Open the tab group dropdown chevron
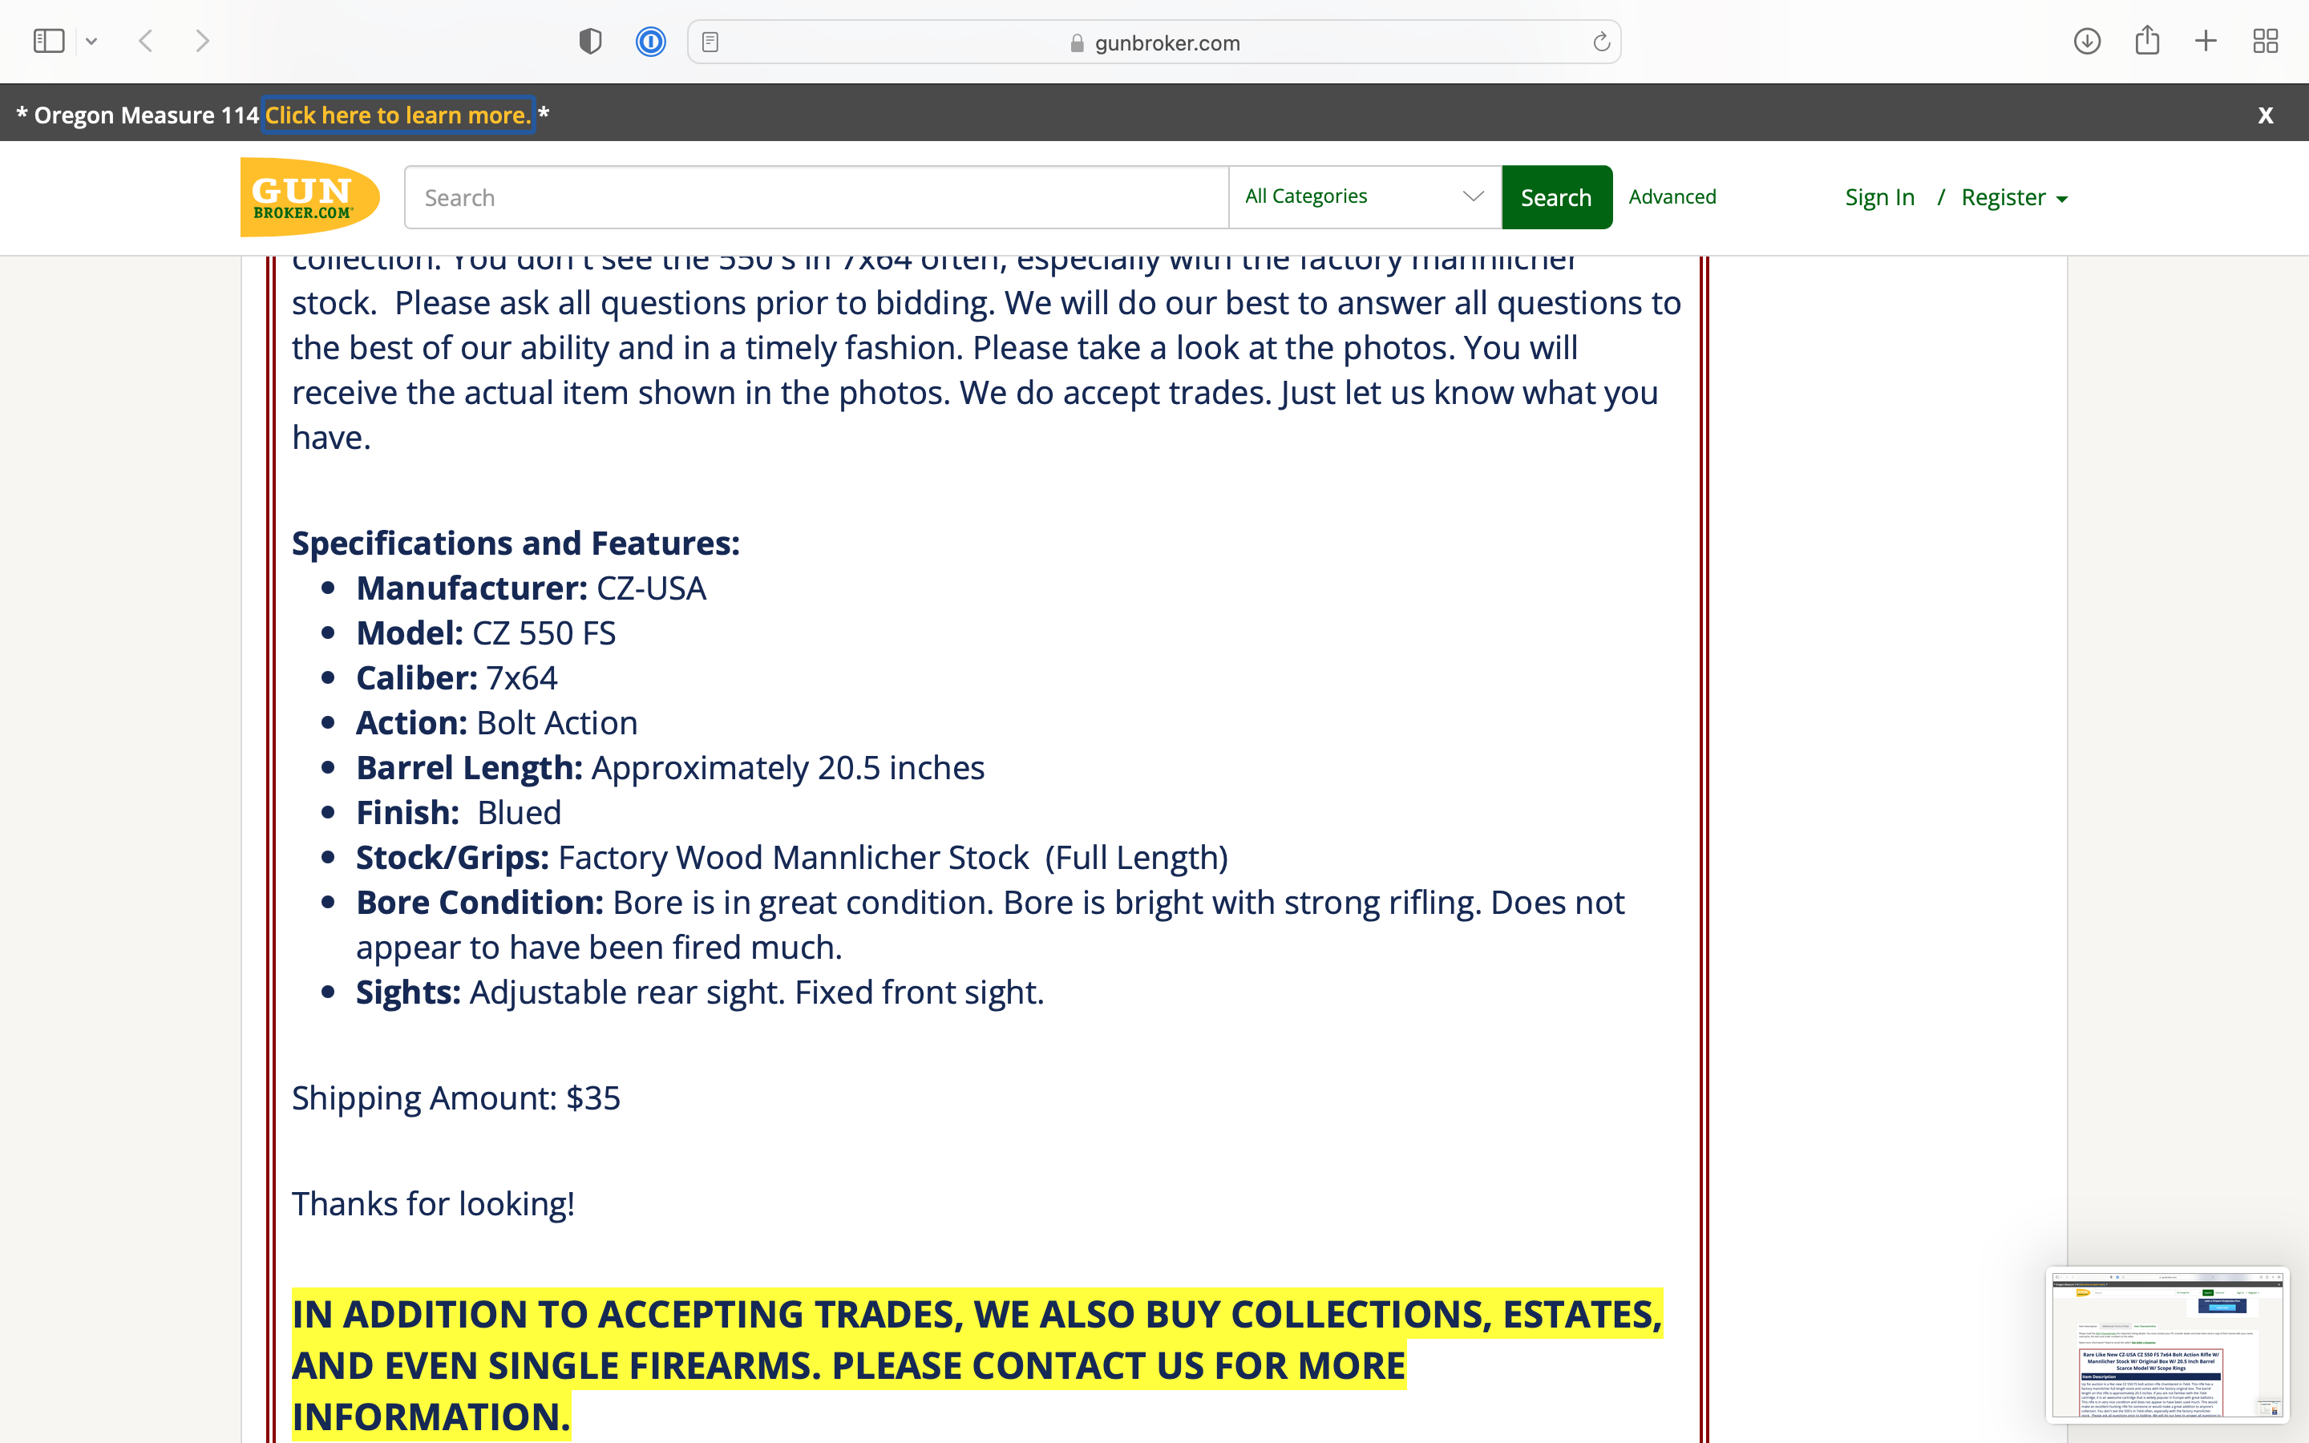The width and height of the screenshot is (2309, 1443). (91, 41)
